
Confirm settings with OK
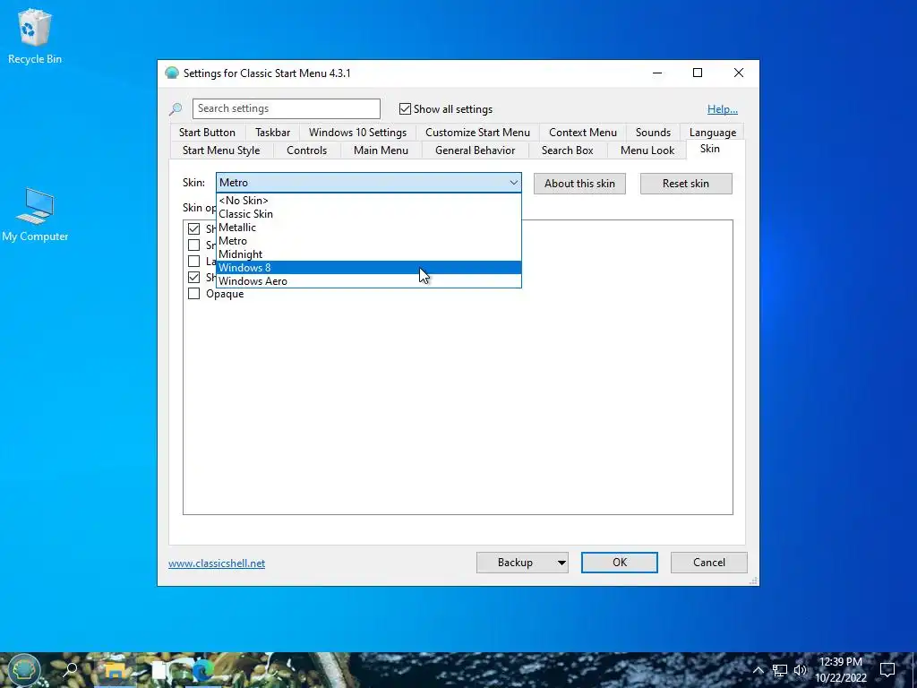pyautogui.click(x=620, y=563)
